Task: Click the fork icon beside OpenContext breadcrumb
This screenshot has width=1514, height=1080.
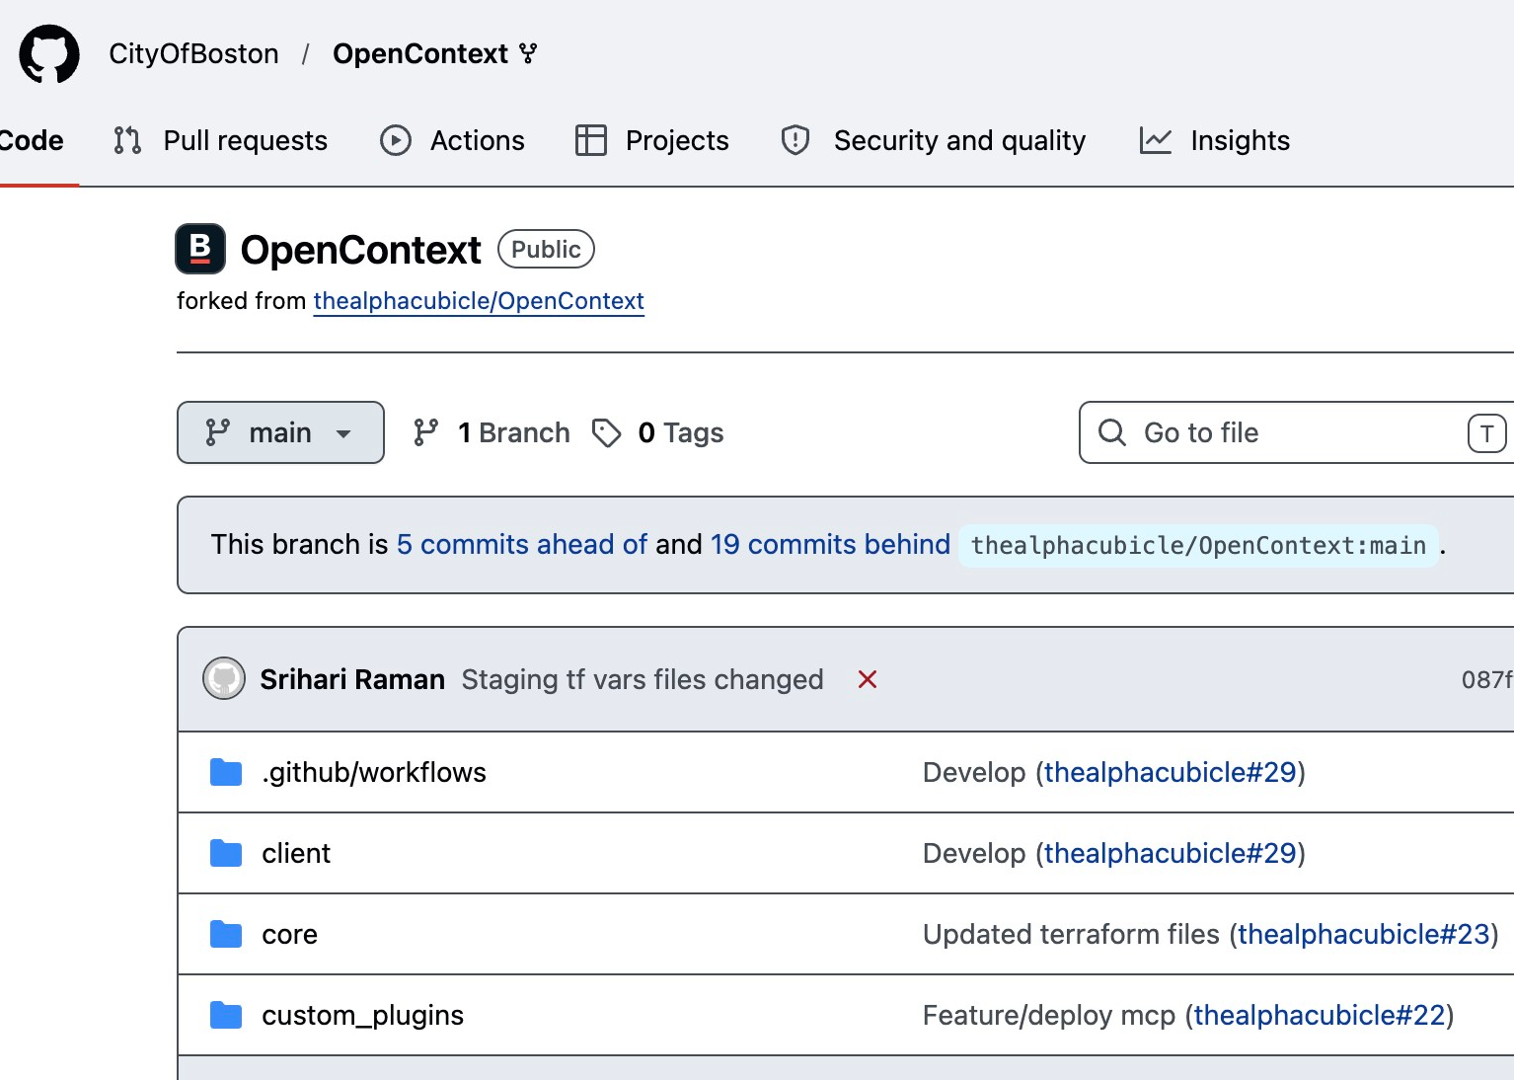Action: [528, 53]
